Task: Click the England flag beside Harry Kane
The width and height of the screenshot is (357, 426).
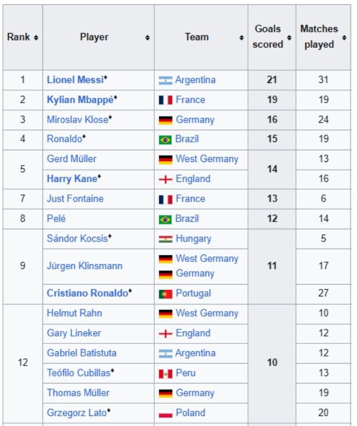Action: tap(166, 179)
